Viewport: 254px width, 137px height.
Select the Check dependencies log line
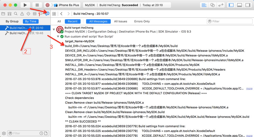point(79,98)
